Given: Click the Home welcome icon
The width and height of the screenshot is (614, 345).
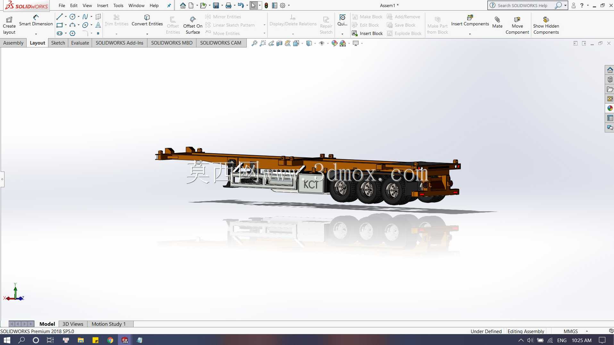Looking at the screenshot, I should [x=183, y=5].
